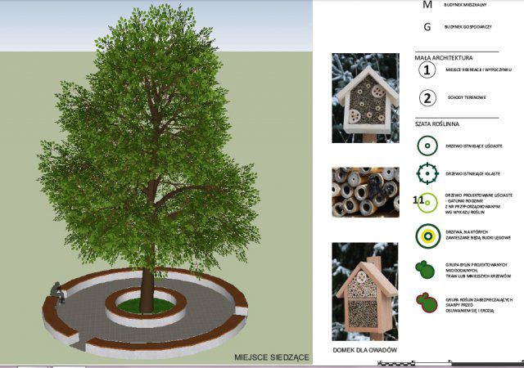524x368 pixels.
Task: Click the letter G building symbol
Action: (x=427, y=27)
